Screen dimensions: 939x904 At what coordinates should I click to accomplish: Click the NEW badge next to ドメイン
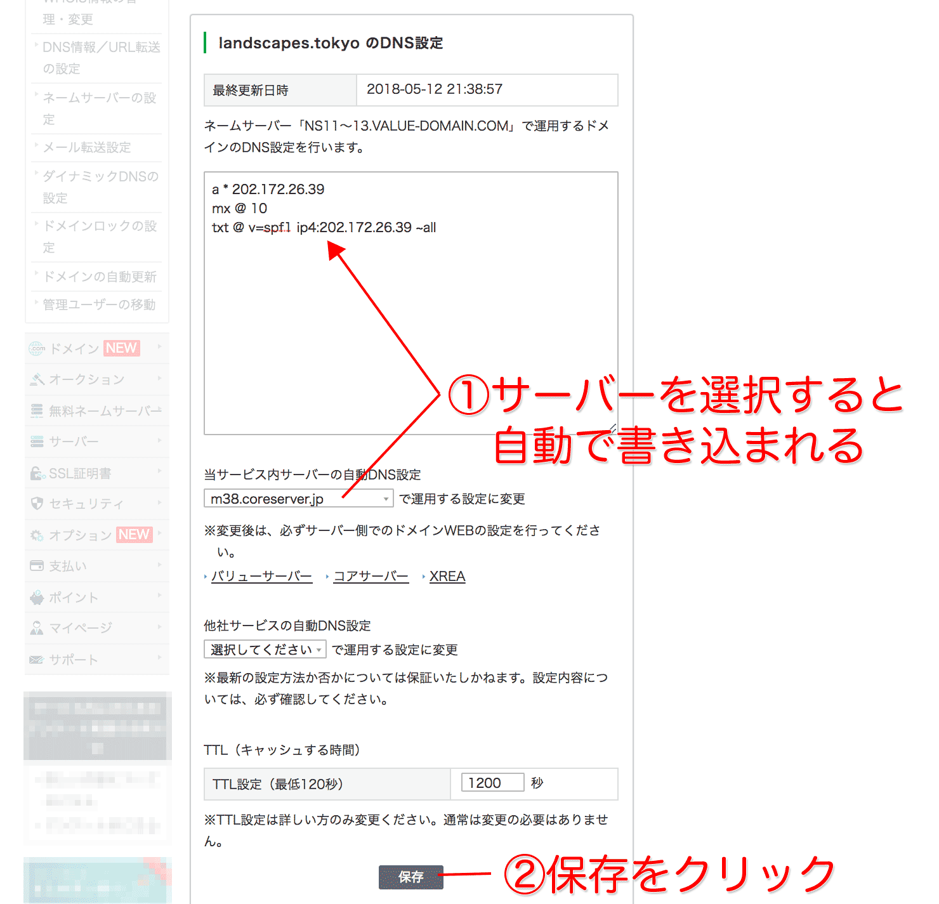pos(121,348)
